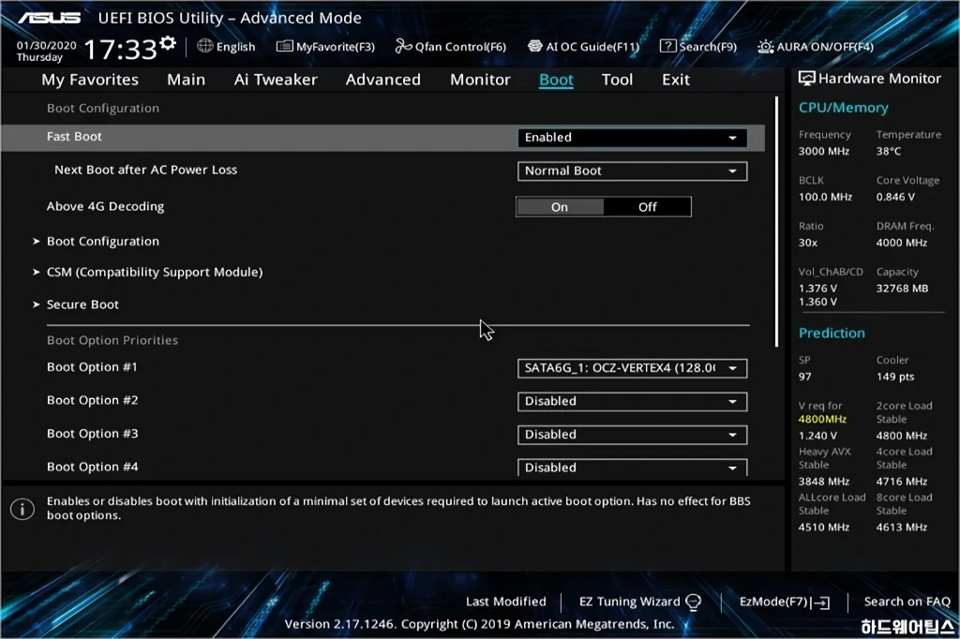960x639 pixels.
Task: Select the Fast Boot row label
Action: click(74, 137)
